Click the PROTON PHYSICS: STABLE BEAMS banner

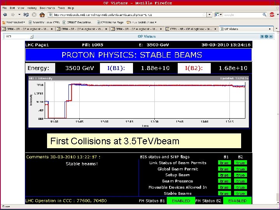(x=138, y=55)
